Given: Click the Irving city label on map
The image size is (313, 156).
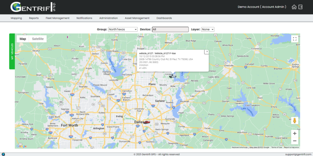Looking at the screenshot, I should 120,116.
